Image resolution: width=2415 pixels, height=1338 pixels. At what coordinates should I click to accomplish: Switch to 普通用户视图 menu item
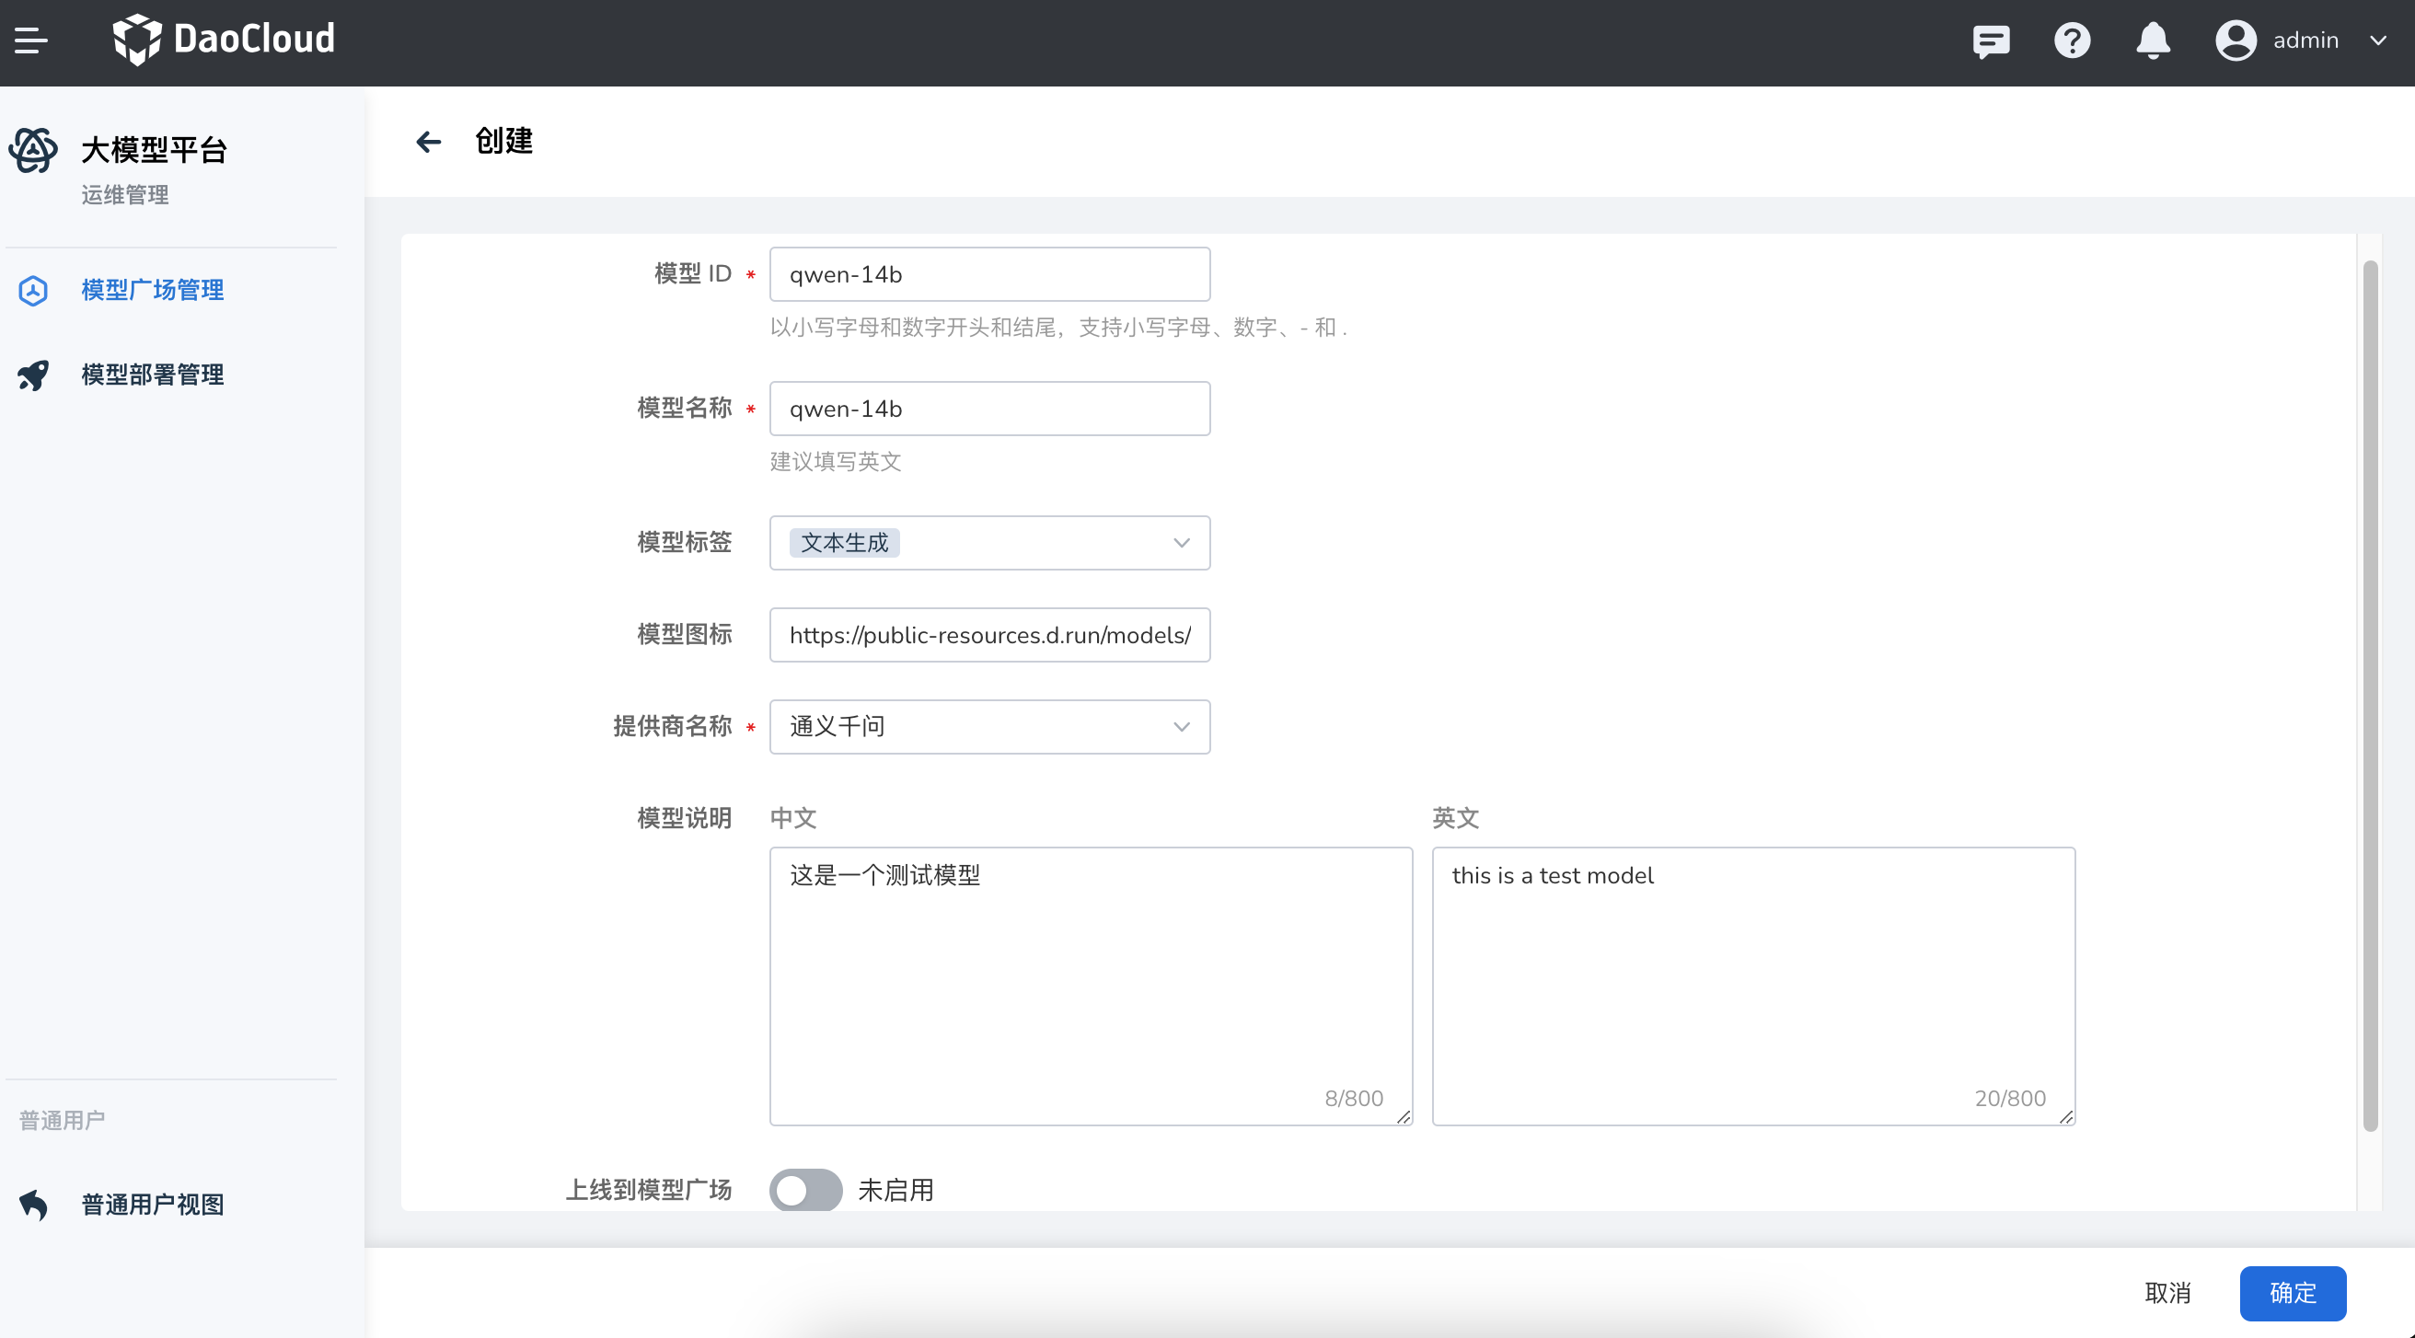click(x=152, y=1204)
